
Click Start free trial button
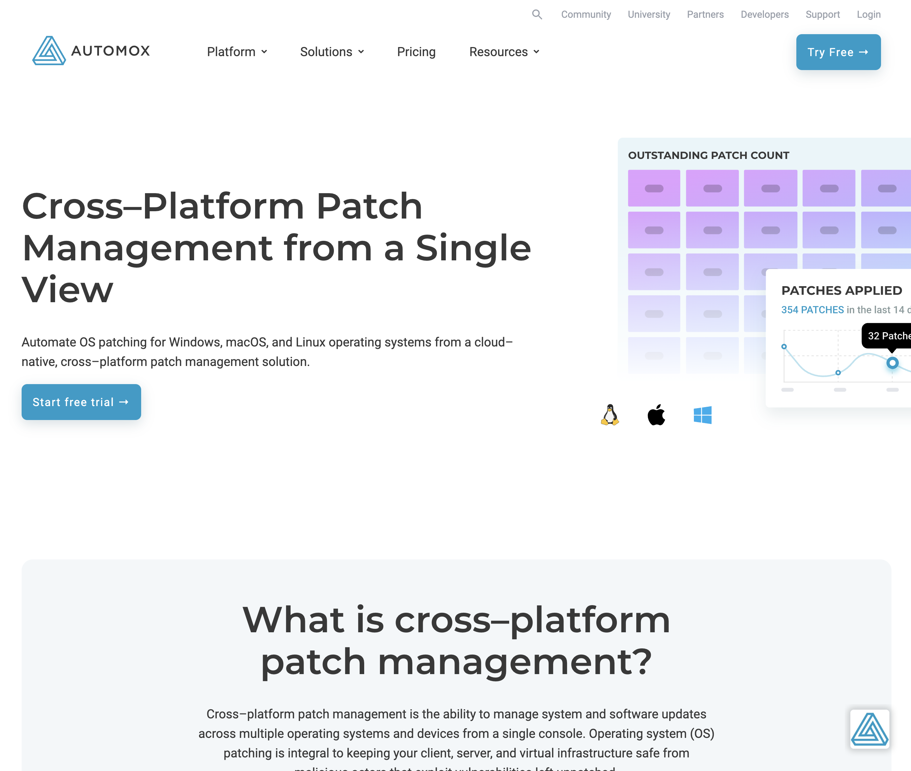coord(81,402)
